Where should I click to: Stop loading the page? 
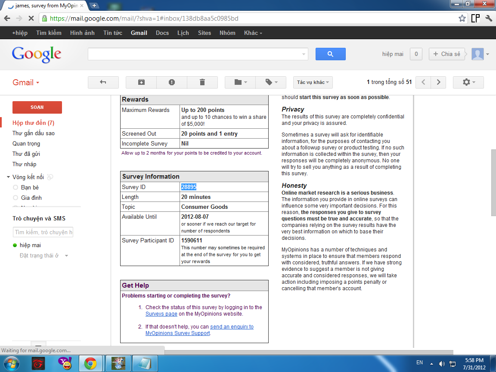point(31,19)
